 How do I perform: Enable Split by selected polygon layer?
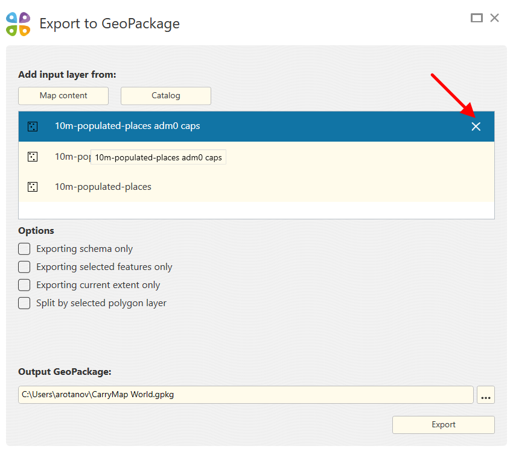(x=24, y=303)
